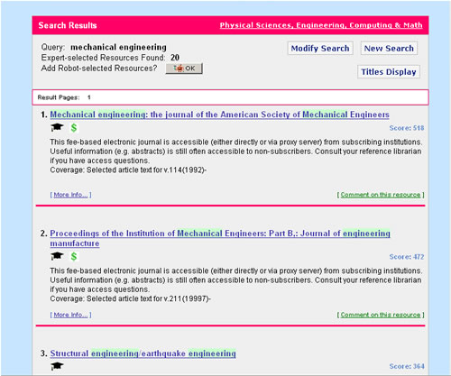The height and width of the screenshot is (376, 451).
Task: Click the query text mechanical engineering
Action: coord(118,47)
